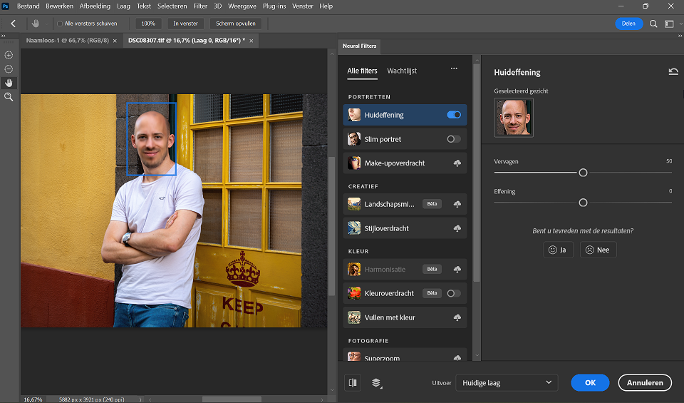
Task: Click the Vervagen slider handle
Action: click(583, 173)
